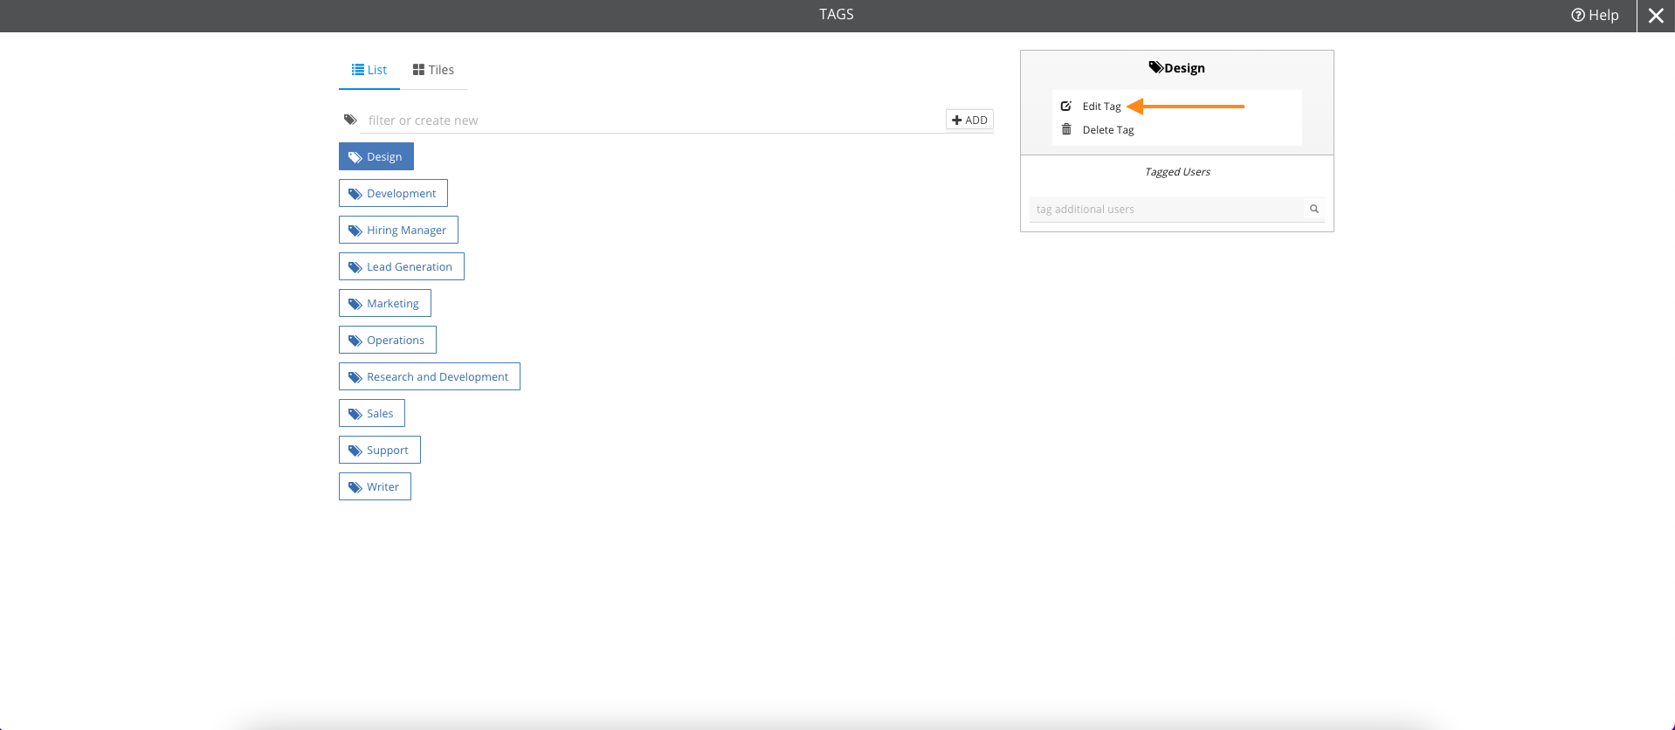Close the Tags window

click(x=1656, y=15)
